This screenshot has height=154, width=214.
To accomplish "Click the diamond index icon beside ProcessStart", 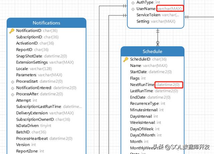I will point(13,82).
